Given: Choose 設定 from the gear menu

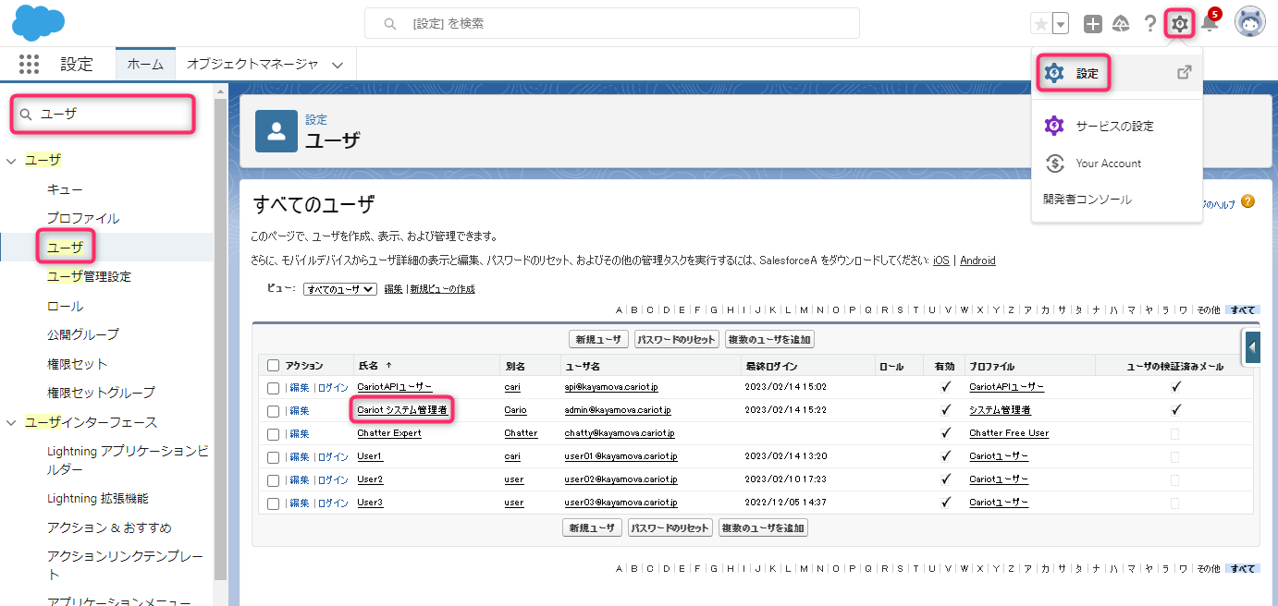Looking at the screenshot, I should click(x=1117, y=73).
